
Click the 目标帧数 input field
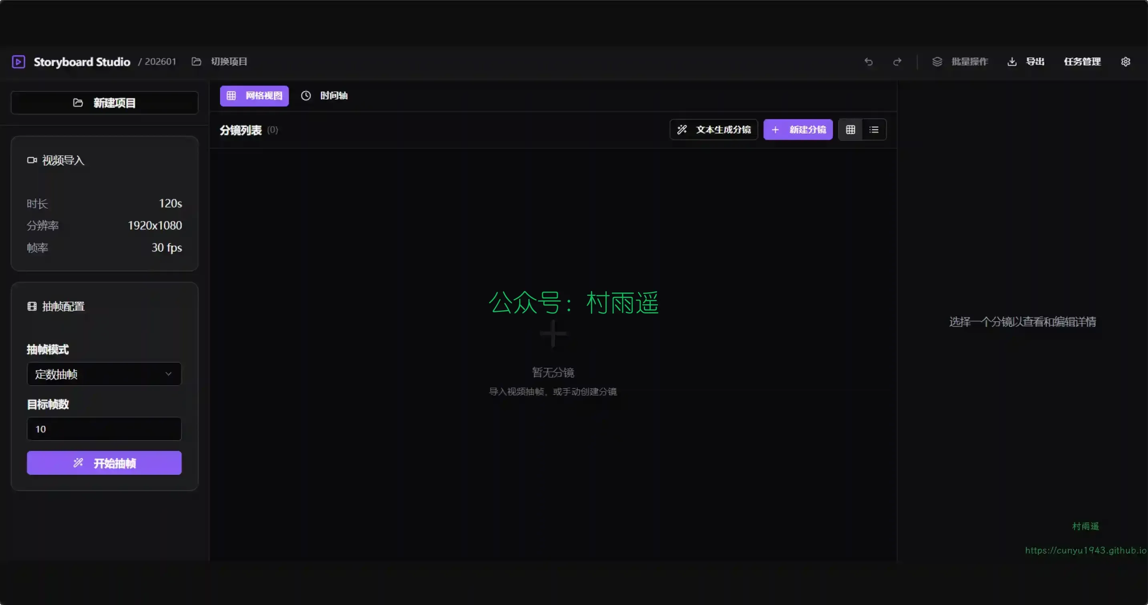click(104, 428)
